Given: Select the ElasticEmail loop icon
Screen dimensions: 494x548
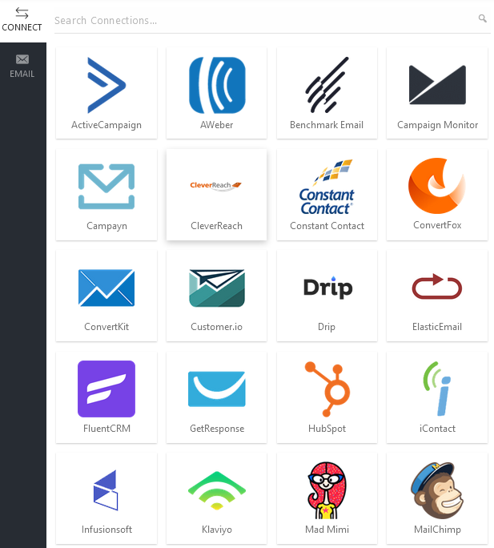Looking at the screenshot, I should [437, 286].
